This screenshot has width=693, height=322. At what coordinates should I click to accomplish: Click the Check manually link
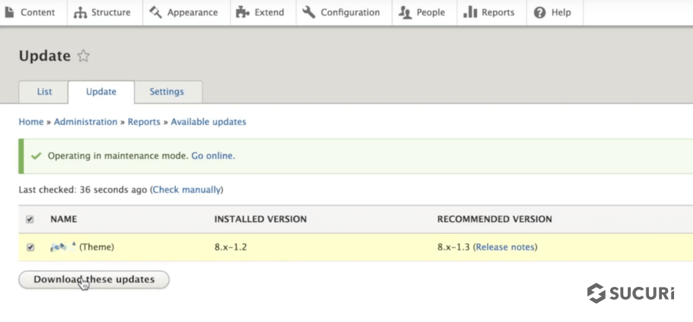pos(187,190)
